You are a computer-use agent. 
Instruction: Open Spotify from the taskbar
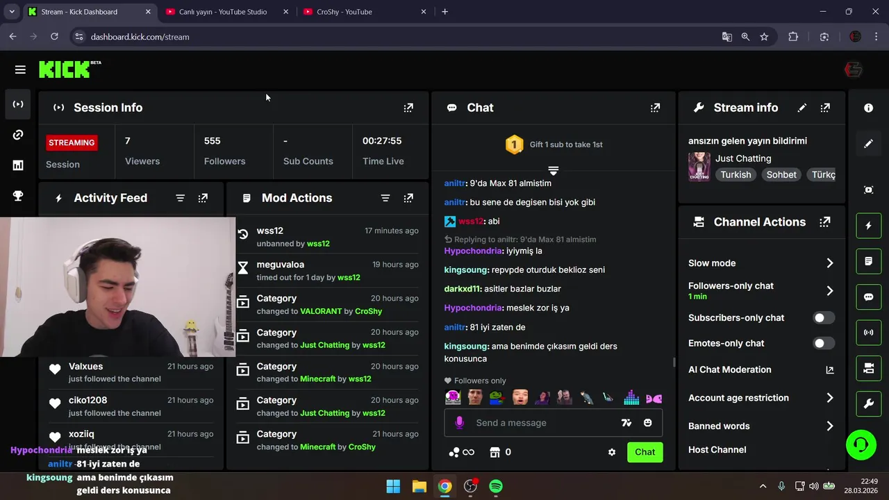496,486
